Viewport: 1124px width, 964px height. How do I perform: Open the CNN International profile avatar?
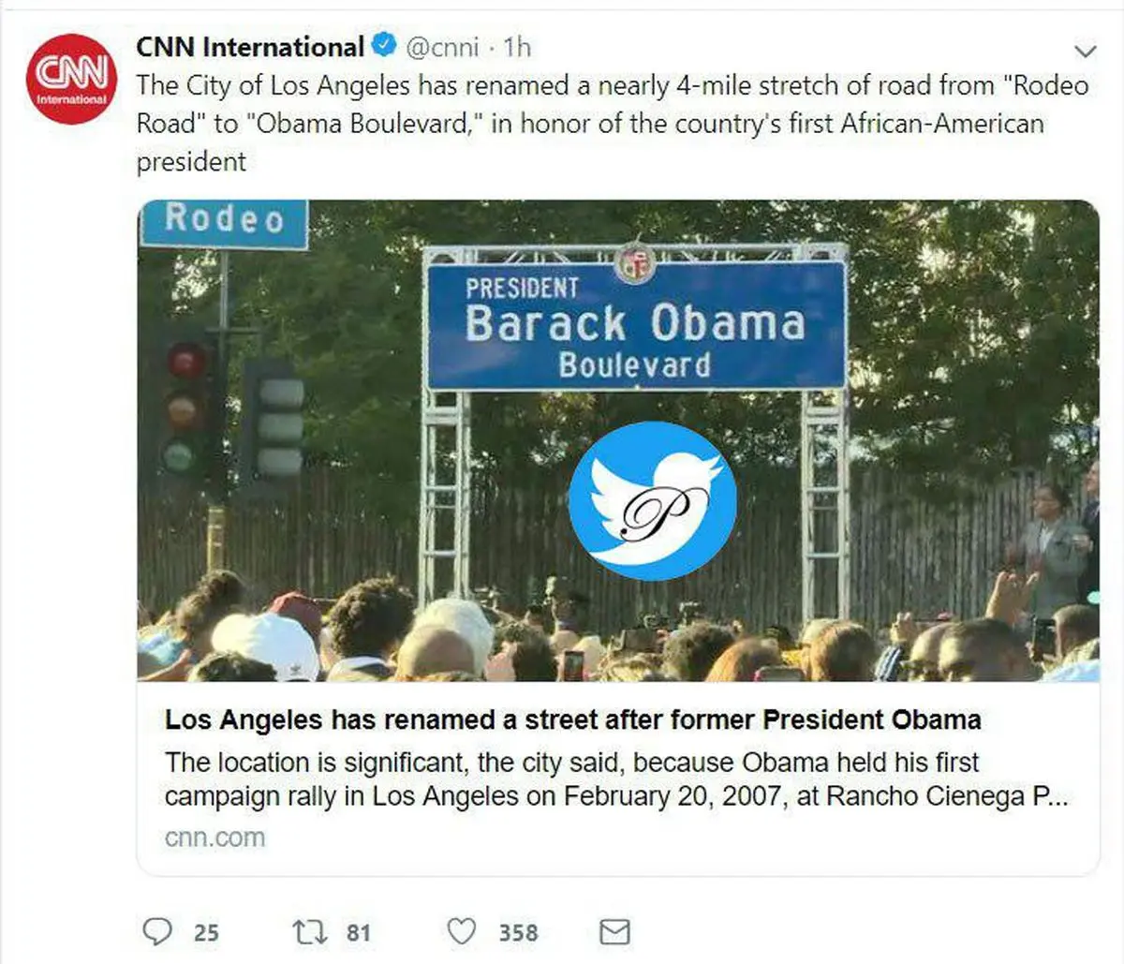coord(71,79)
